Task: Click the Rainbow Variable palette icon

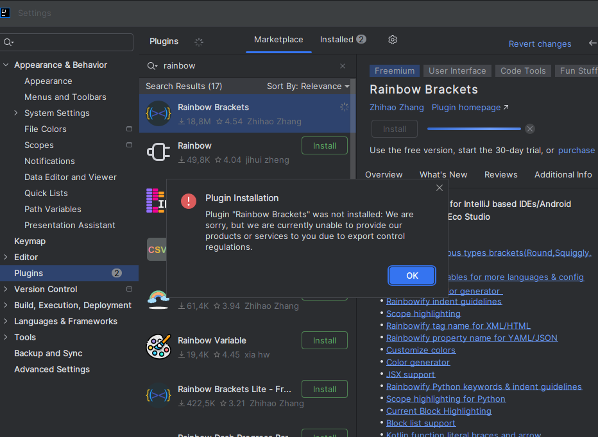Action: point(158,347)
